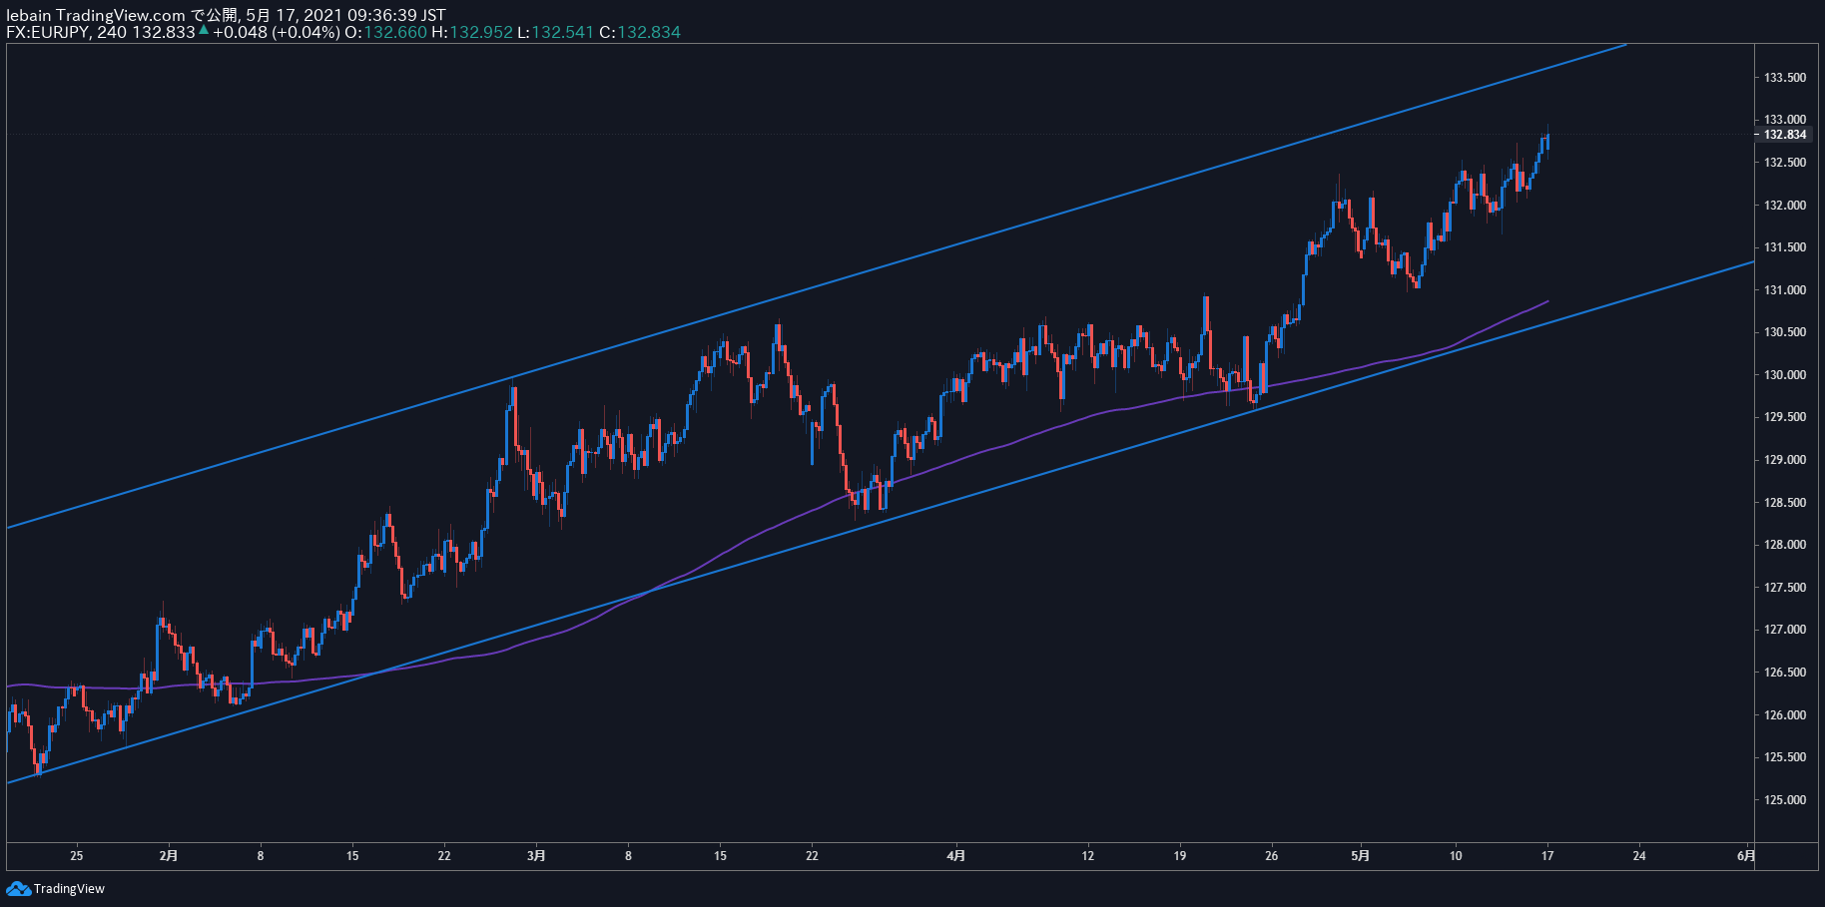Select the 130.500 price axis label
The width and height of the screenshot is (1825, 907).
click(x=1785, y=332)
